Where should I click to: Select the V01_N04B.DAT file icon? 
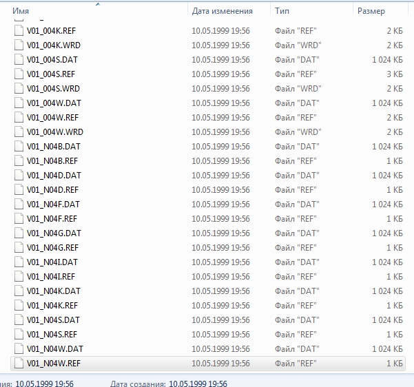pyautogui.click(x=18, y=146)
